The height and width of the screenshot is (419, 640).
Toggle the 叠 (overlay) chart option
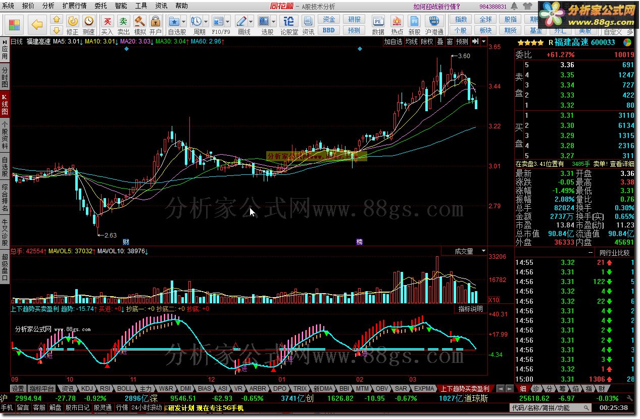[440, 41]
